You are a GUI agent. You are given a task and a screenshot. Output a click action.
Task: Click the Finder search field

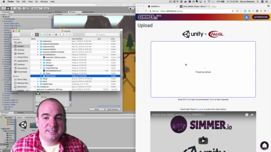102,35
